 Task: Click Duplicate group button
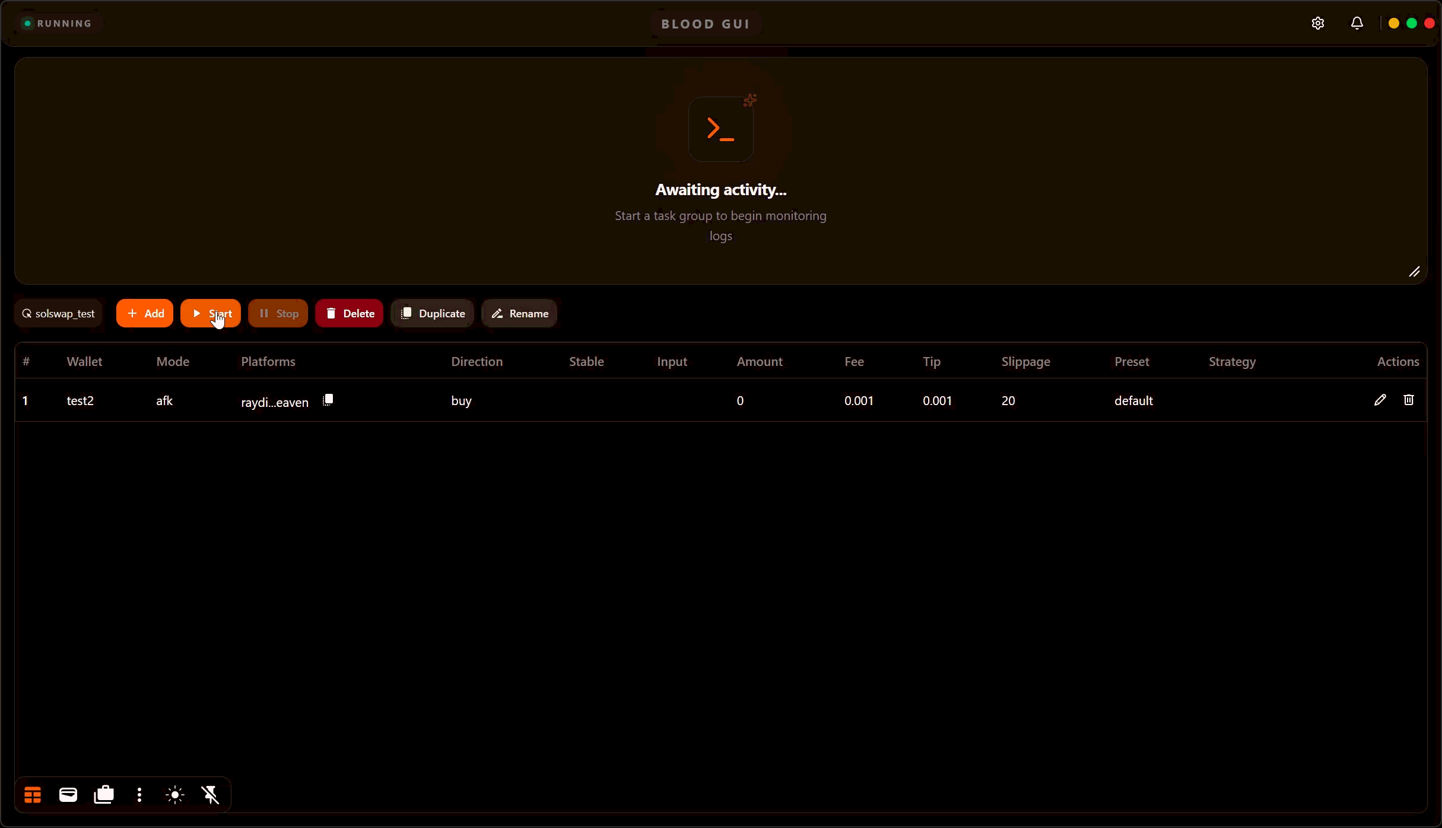point(433,313)
